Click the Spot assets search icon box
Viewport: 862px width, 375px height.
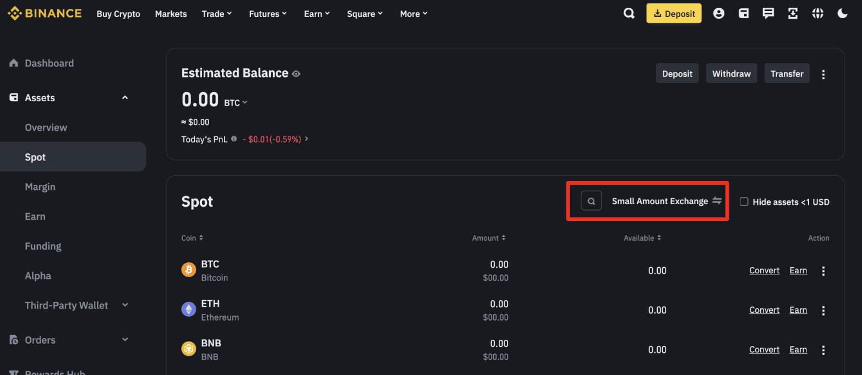591,201
